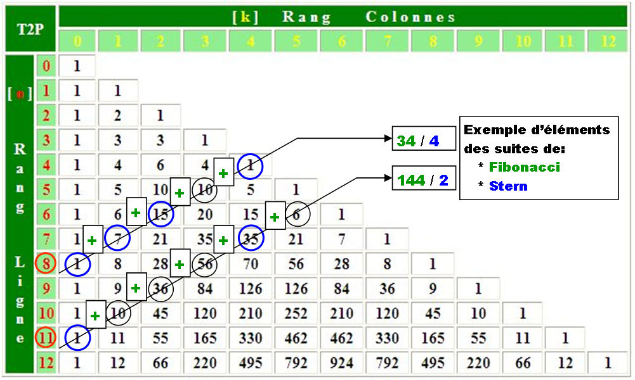Click the '[k] Rang Colonnes' header bar
The height and width of the screenshot is (380, 635).
click(343, 16)
